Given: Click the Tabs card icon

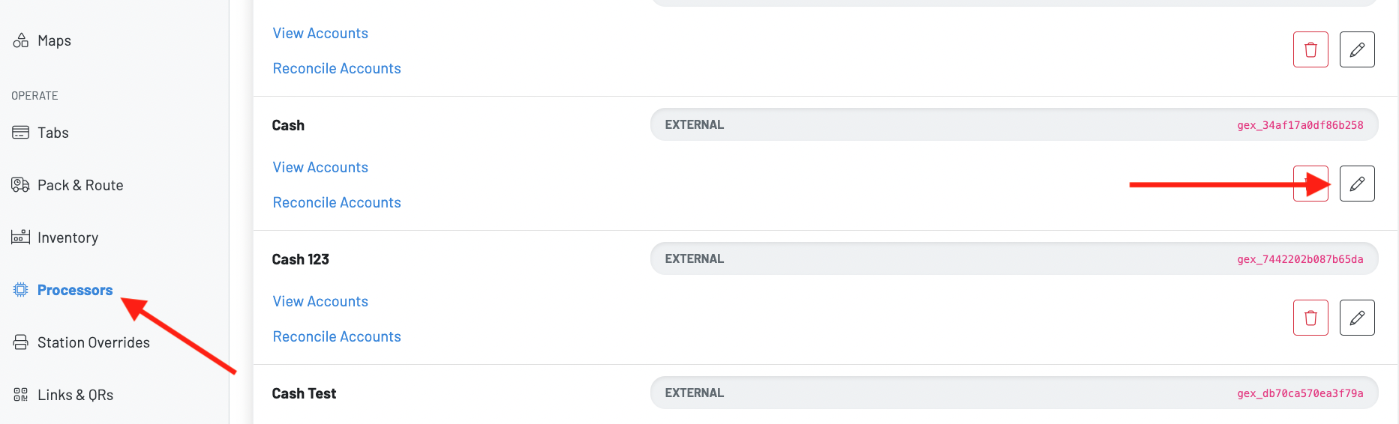Looking at the screenshot, I should (x=21, y=133).
